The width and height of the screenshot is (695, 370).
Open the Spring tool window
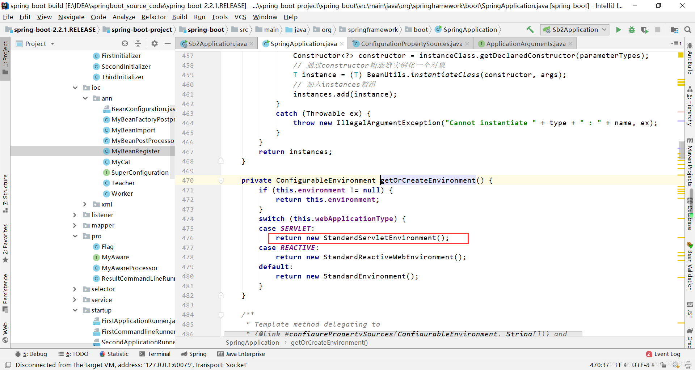coord(194,354)
